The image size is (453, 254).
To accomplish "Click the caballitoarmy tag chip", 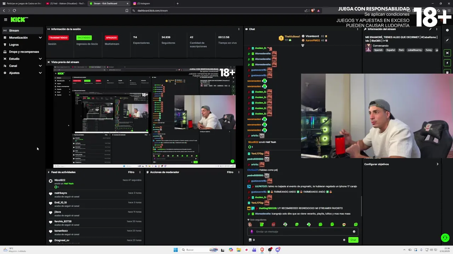I will point(415,50).
